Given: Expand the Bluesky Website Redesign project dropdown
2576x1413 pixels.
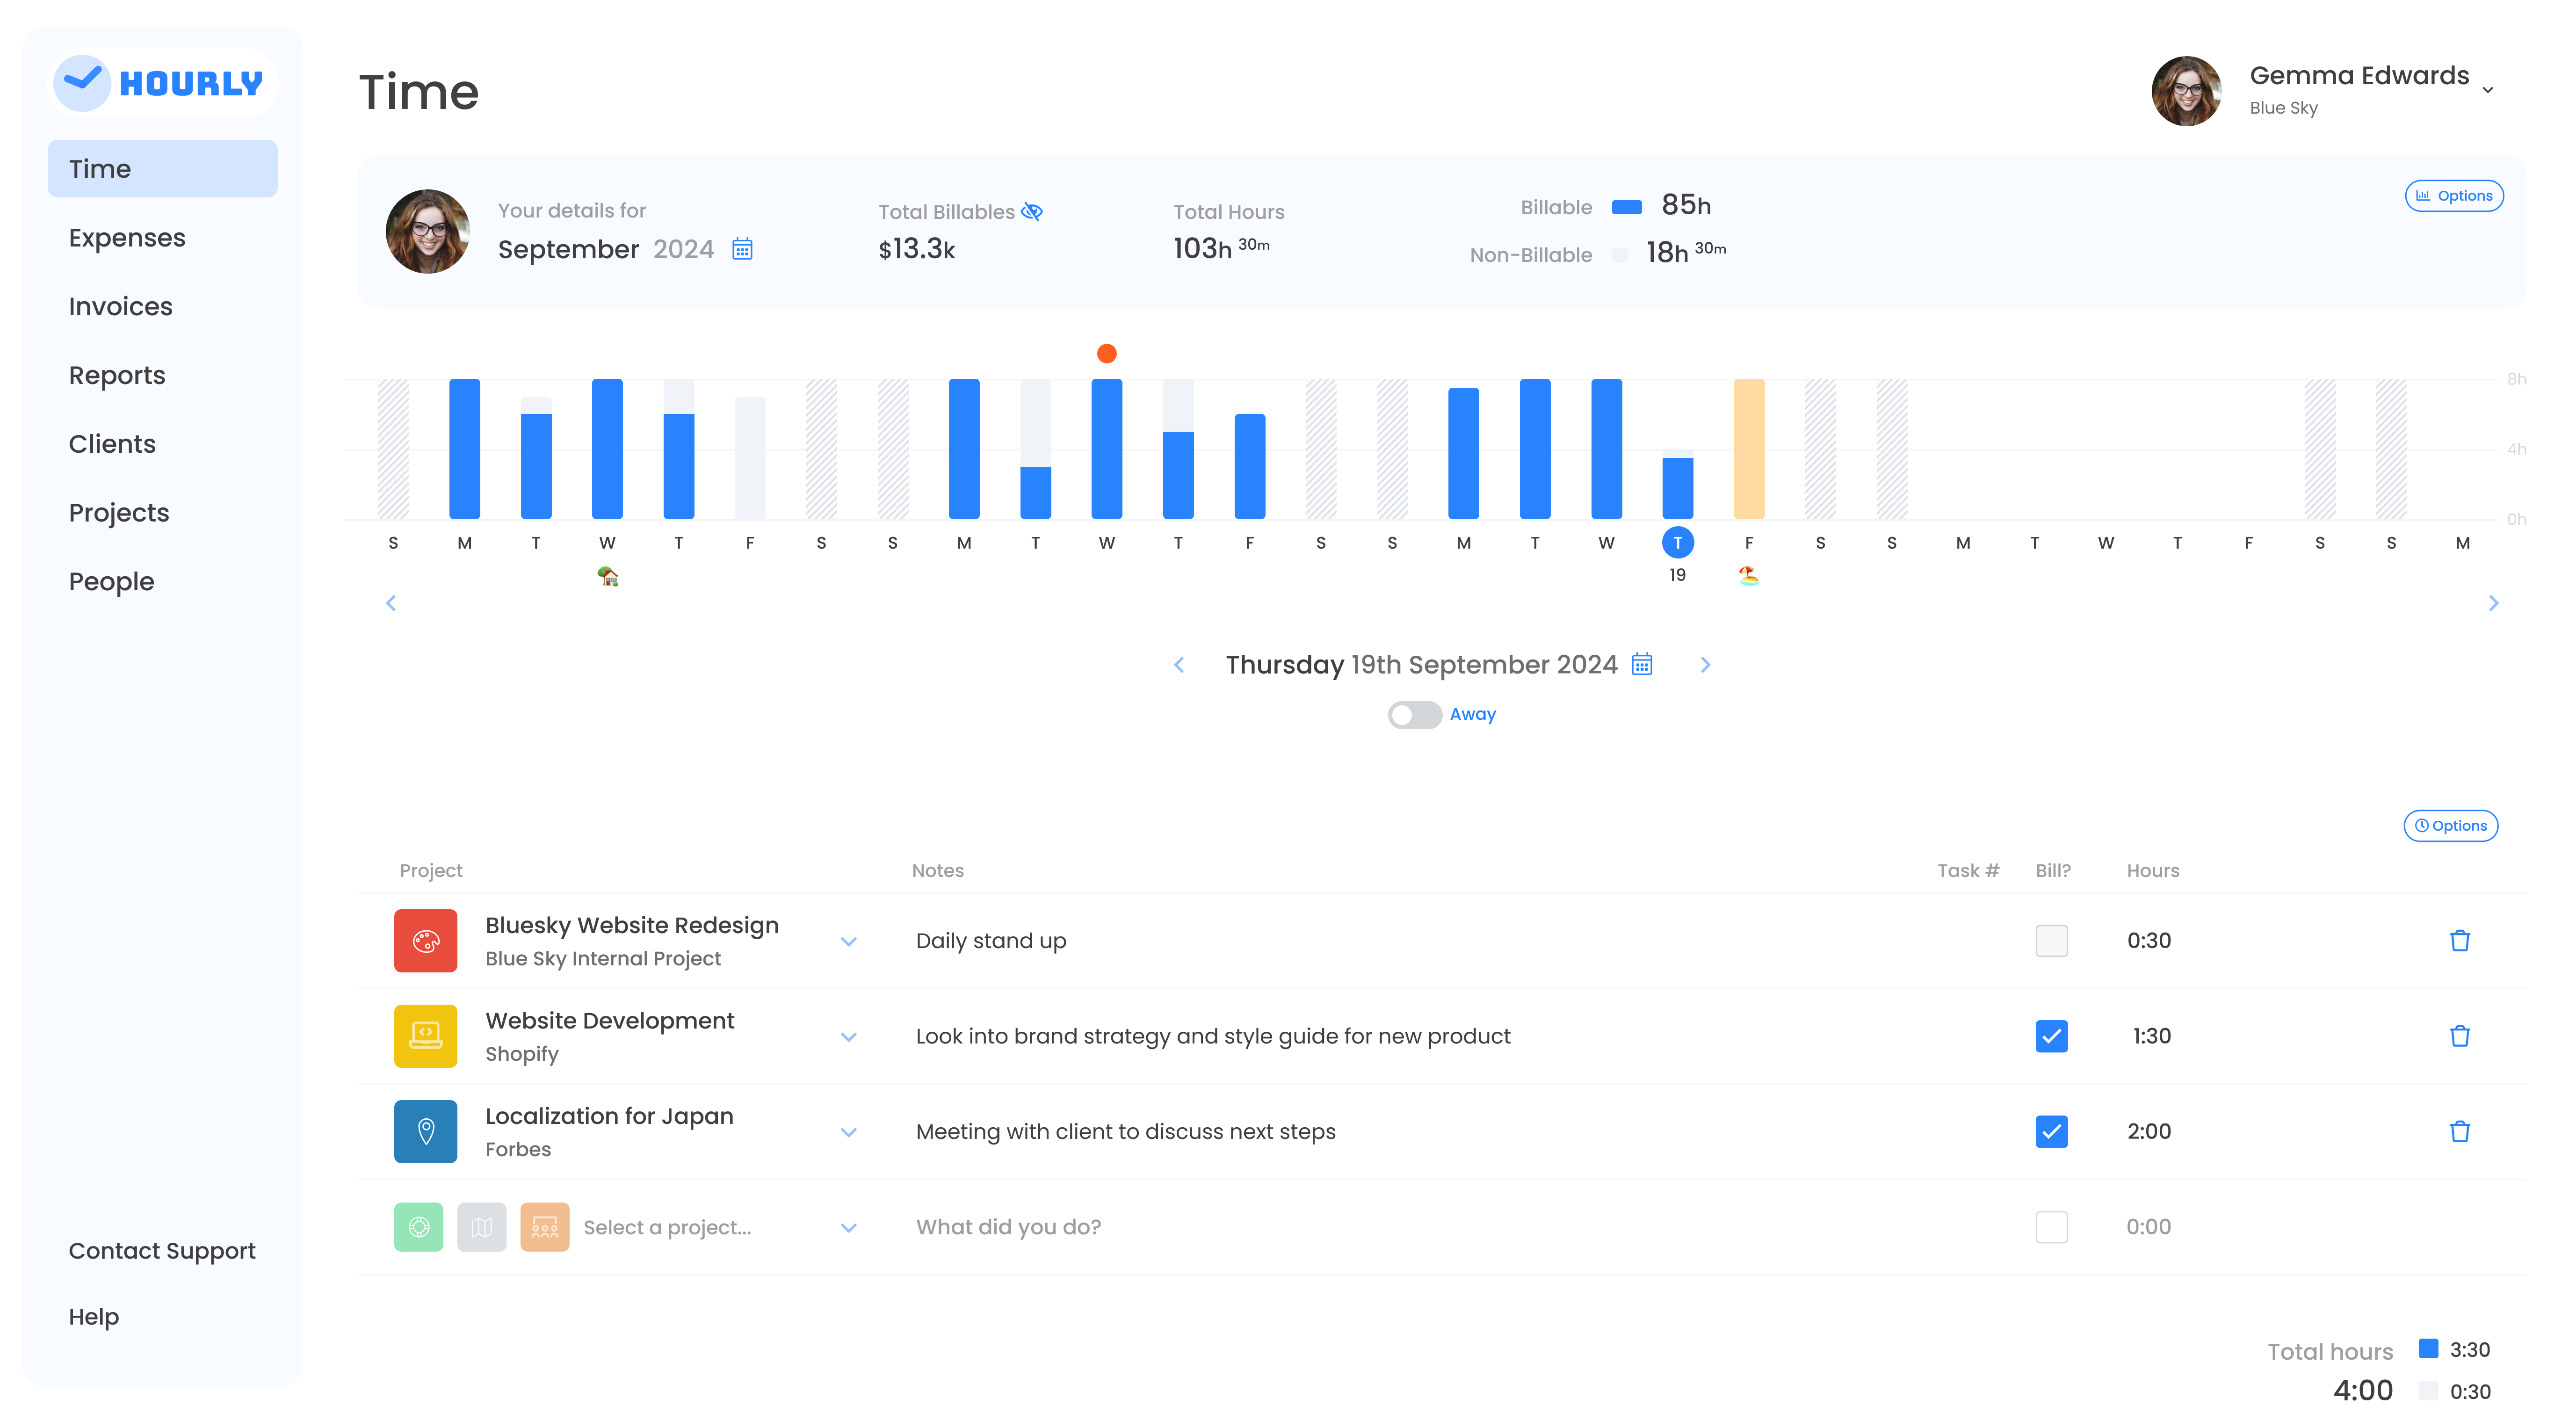Looking at the screenshot, I should pyautogui.click(x=849, y=941).
